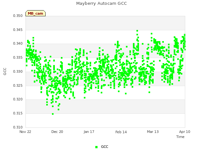The image size is (204, 153).
Task: Click the Nov 22 x-axis label
Action: [x=25, y=132]
